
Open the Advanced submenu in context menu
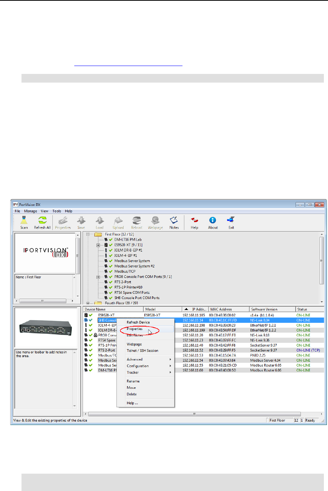pyautogui.click(x=146, y=359)
